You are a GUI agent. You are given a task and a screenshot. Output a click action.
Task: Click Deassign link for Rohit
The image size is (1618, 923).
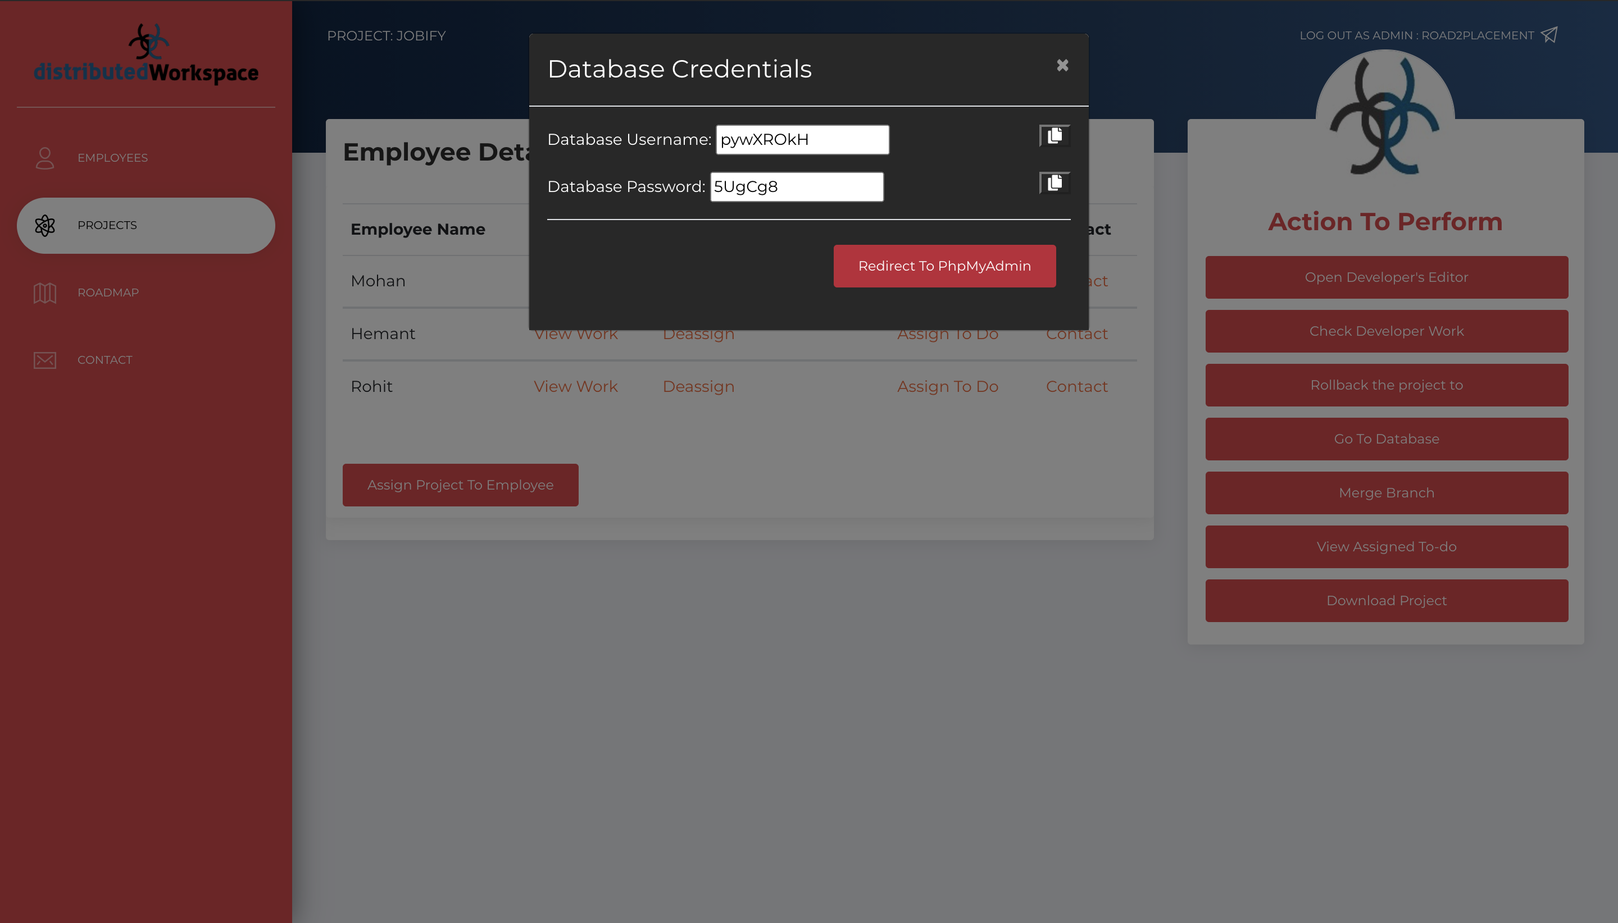[x=698, y=387]
